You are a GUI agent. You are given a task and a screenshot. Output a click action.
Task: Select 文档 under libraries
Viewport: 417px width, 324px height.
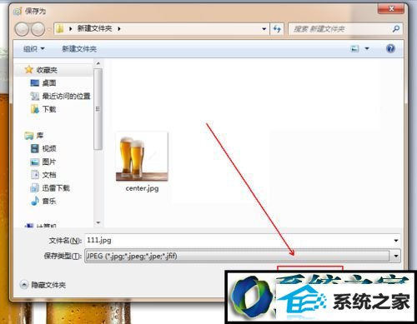pyautogui.click(x=49, y=175)
